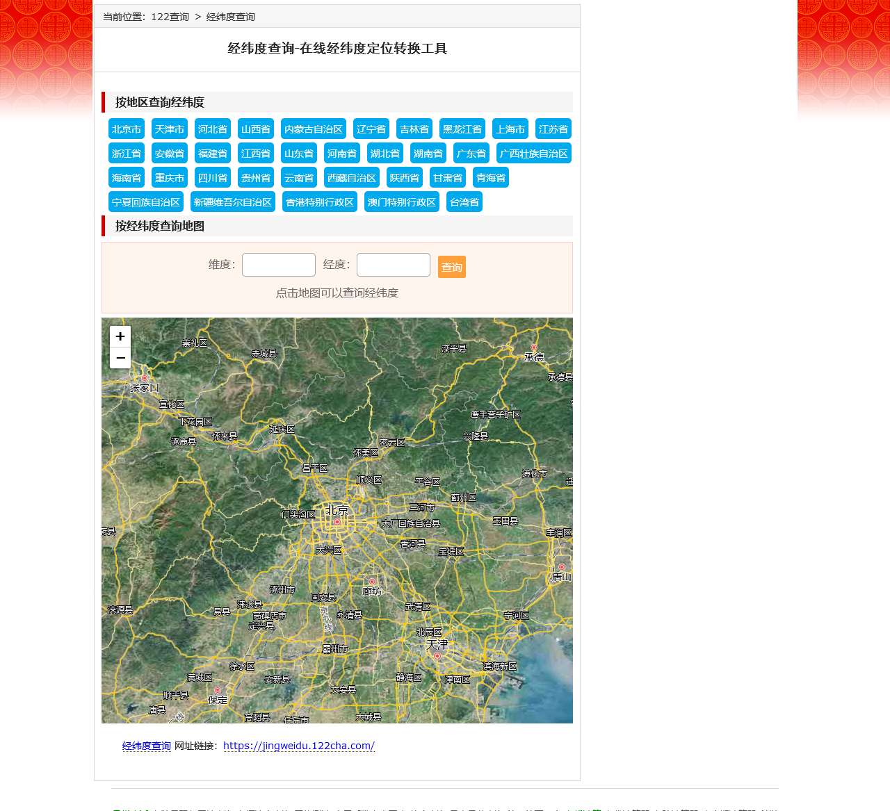Image resolution: width=890 pixels, height=811 pixels.
Task: Pick 新疆维吾尔自治区 from region list
Action: (233, 202)
